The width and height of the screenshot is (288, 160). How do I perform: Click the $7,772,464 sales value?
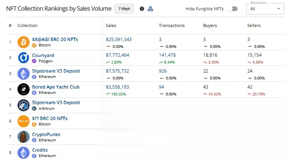117,55
